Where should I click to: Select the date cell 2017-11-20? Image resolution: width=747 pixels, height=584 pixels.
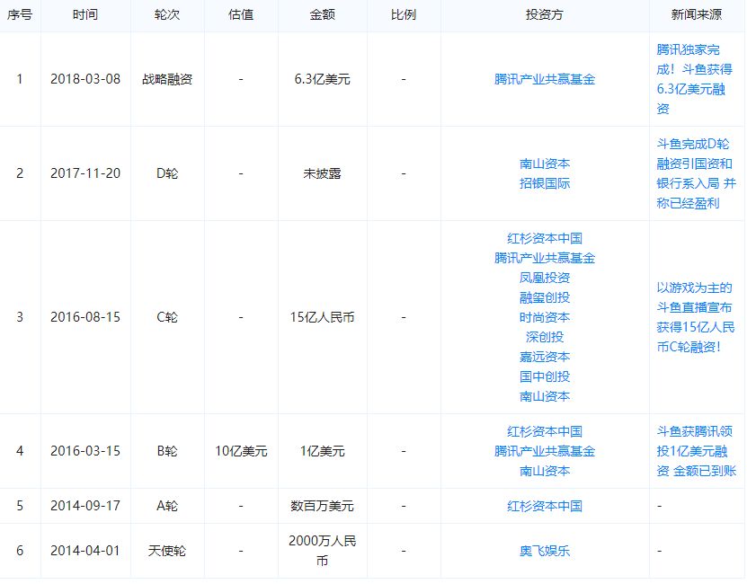[x=85, y=173]
